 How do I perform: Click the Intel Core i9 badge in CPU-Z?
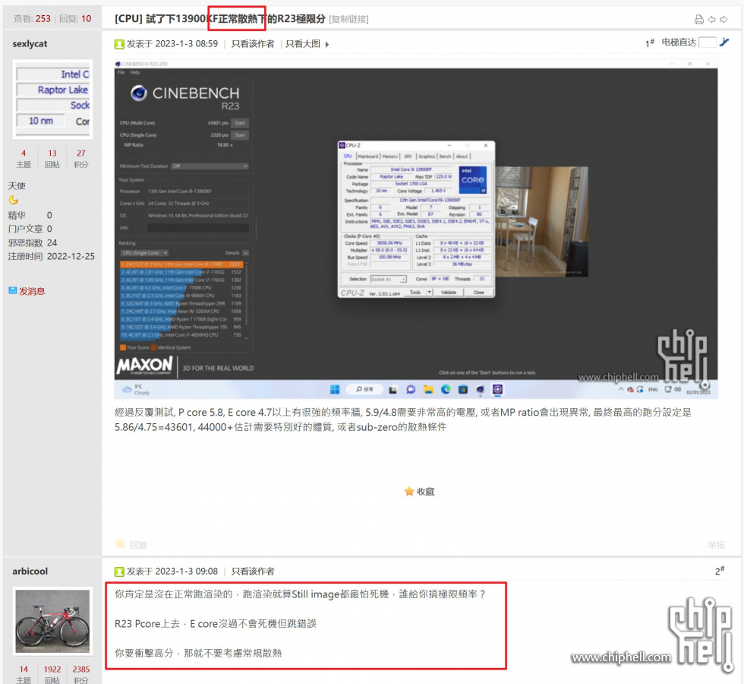tap(472, 179)
